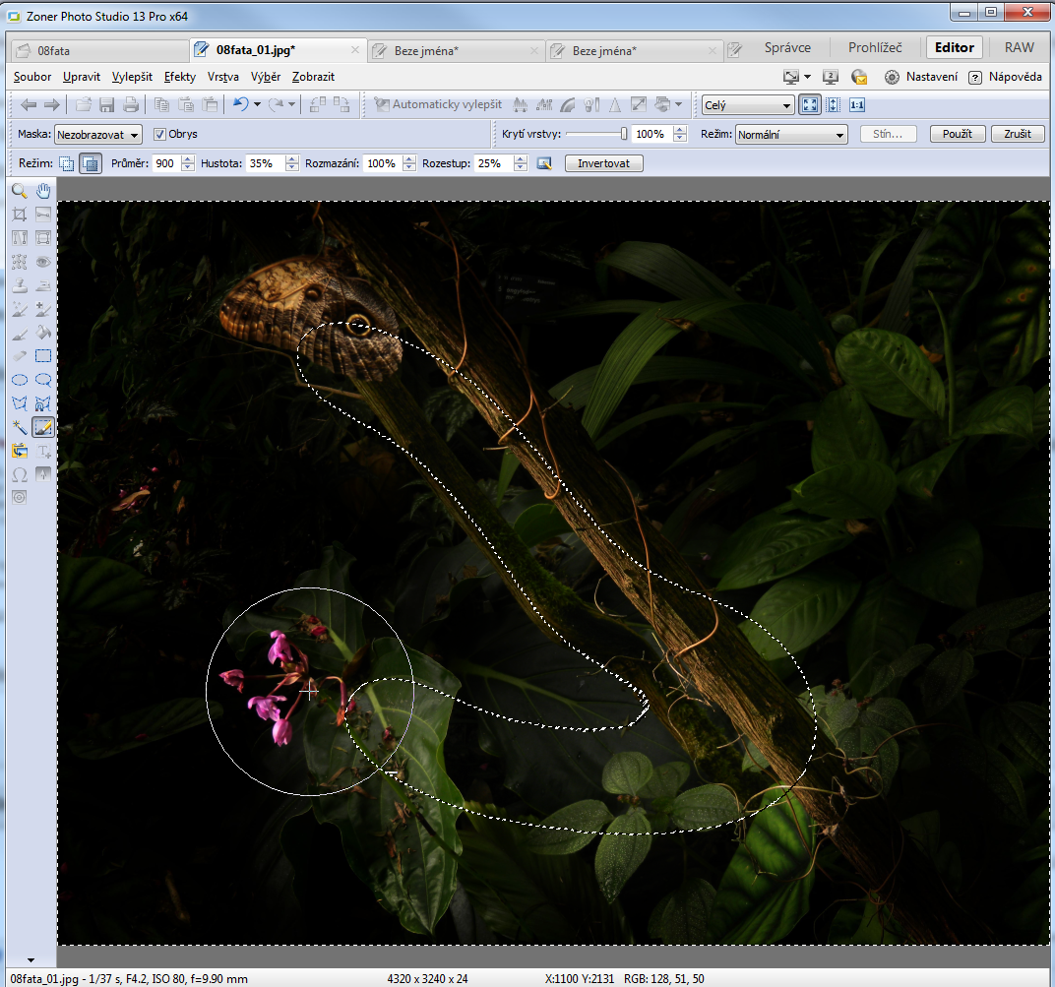1055x987 pixels.
Task: Enable fit-to-window zoom toggle
Action: [x=810, y=105]
